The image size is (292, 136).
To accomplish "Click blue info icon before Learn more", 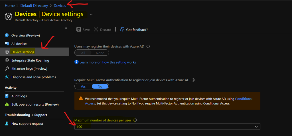I will pos(76,62).
